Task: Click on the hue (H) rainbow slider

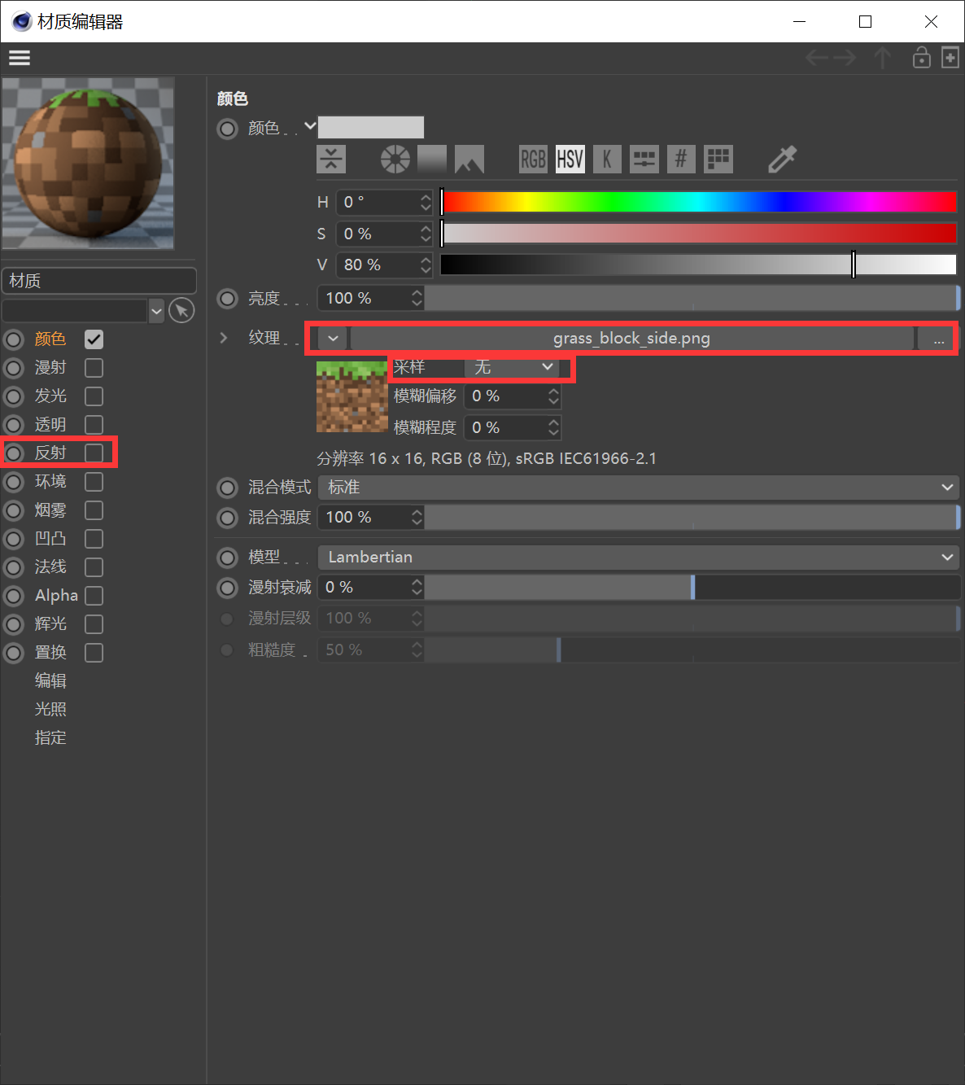Action: (x=699, y=202)
